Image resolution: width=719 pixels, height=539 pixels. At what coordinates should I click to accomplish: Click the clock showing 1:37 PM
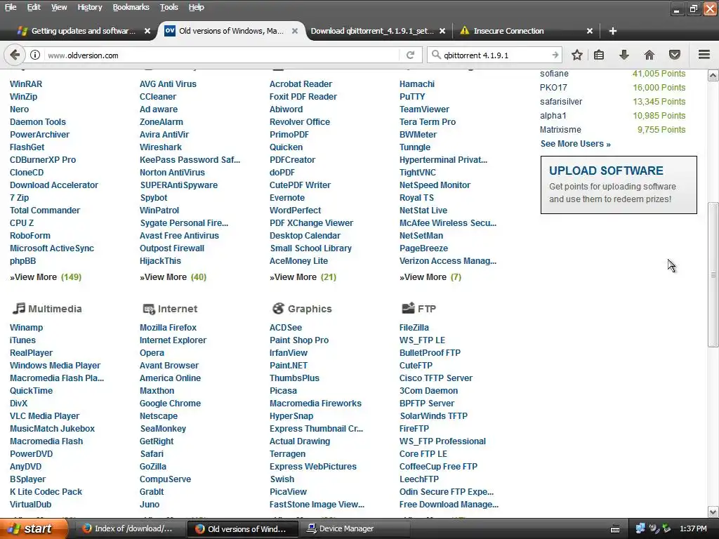693,528
